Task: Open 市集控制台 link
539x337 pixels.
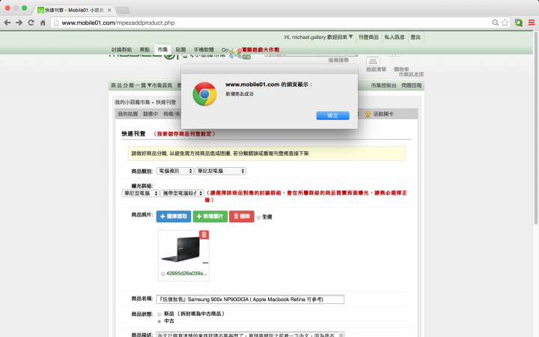Action: pos(383,85)
